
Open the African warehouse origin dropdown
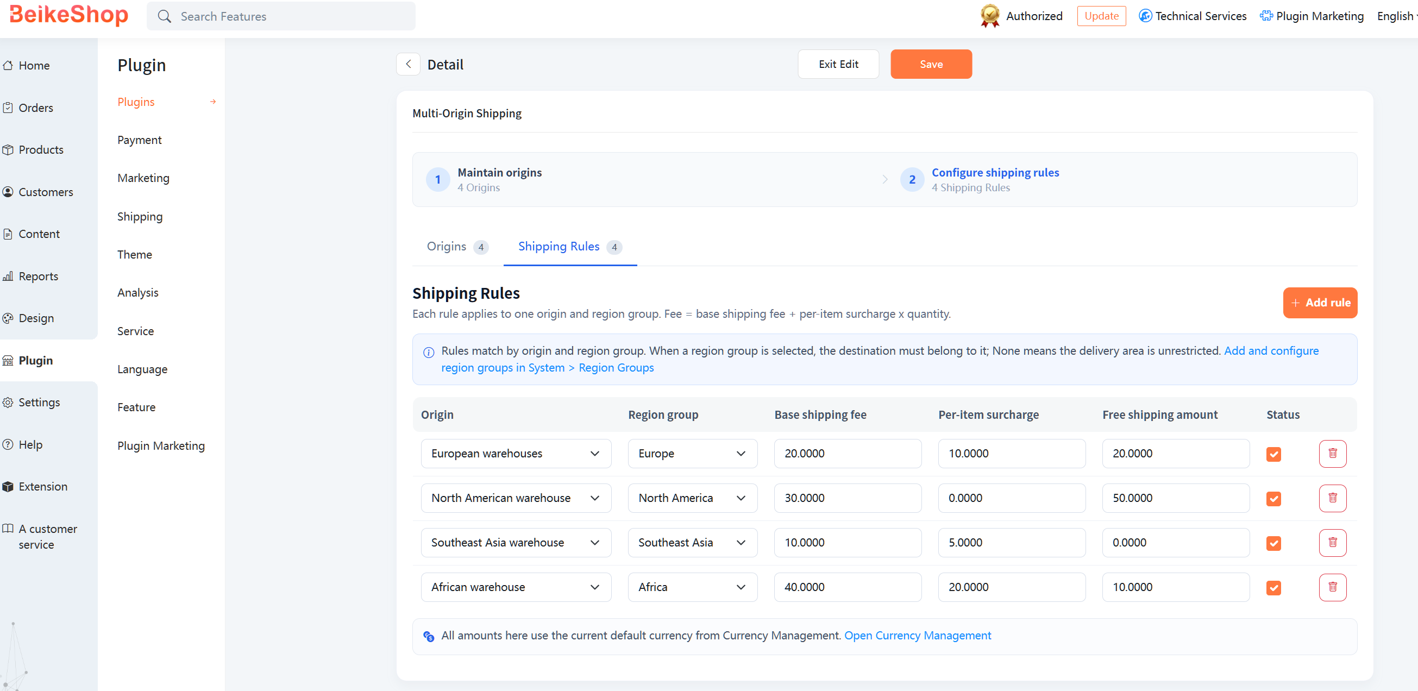point(516,587)
